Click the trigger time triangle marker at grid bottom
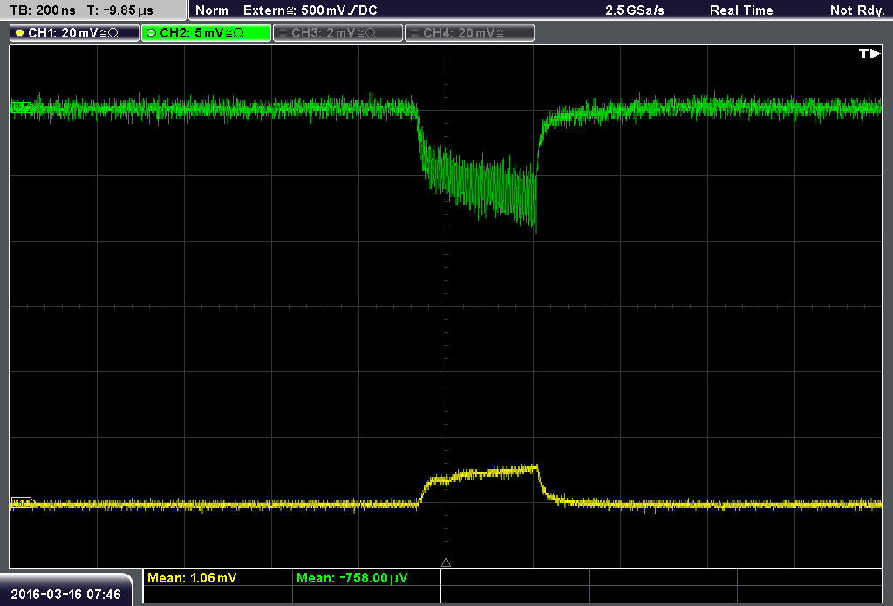 coord(446,562)
